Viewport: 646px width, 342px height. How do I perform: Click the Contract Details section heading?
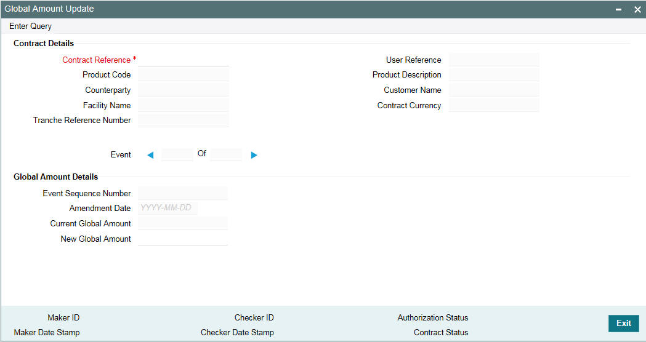(44, 43)
